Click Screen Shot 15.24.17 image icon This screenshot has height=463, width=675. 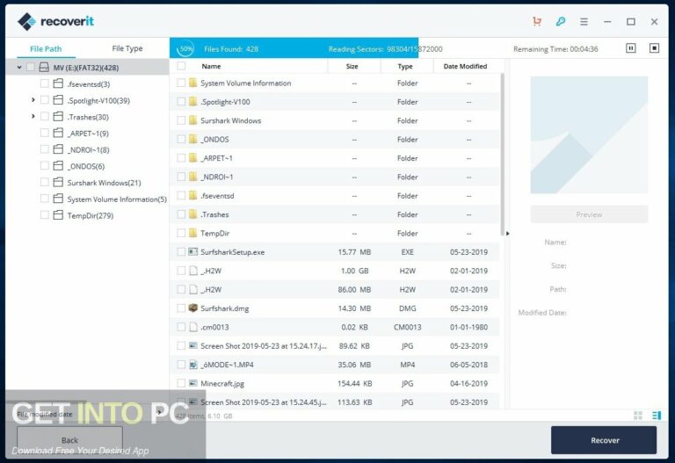pyautogui.click(x=193, y=345)
